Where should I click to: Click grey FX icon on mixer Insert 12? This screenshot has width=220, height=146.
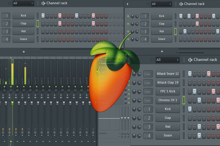[x=48, y=129]
